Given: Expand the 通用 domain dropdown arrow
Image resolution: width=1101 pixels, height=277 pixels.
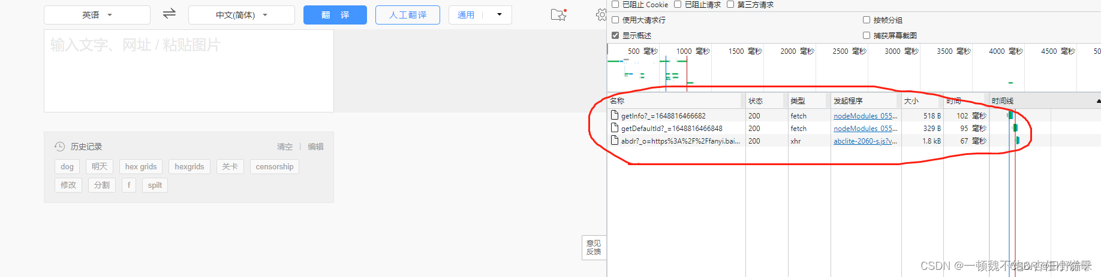Looking at the screenshot, I should [x=499, y=14].
